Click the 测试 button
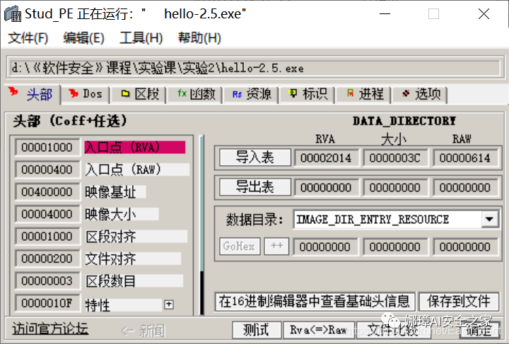The height and width of the screenshot is (344, 509). click(x=257, y=330)
